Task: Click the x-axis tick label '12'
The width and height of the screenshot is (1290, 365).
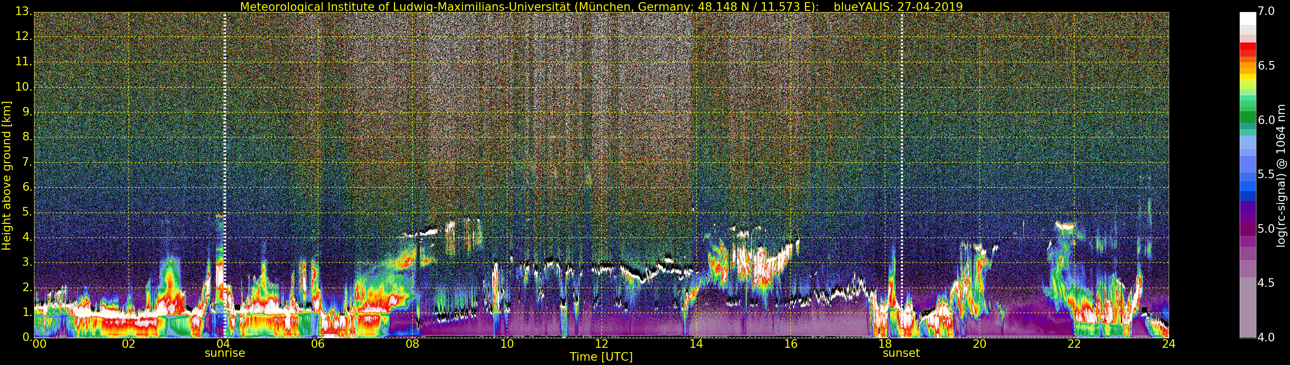Action: click(602, 344)
